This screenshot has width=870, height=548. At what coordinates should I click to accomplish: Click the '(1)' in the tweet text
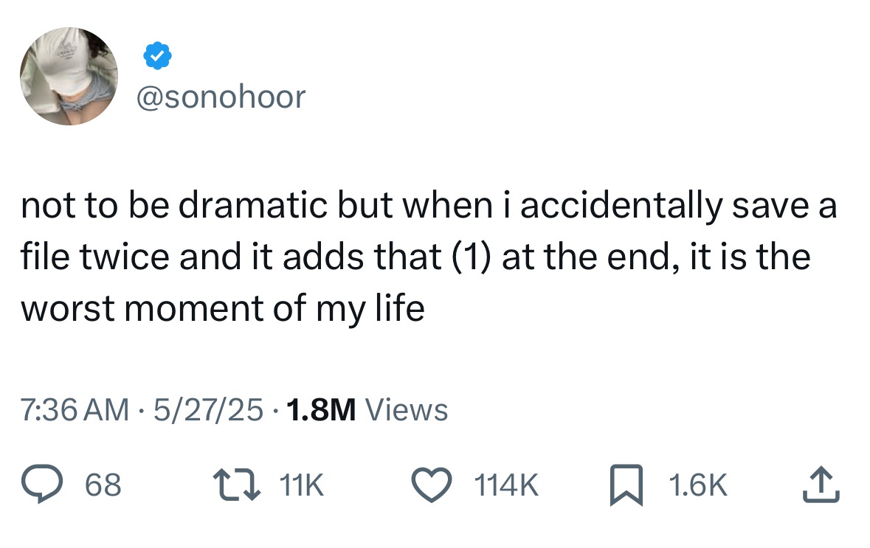(x=471, y=257)
